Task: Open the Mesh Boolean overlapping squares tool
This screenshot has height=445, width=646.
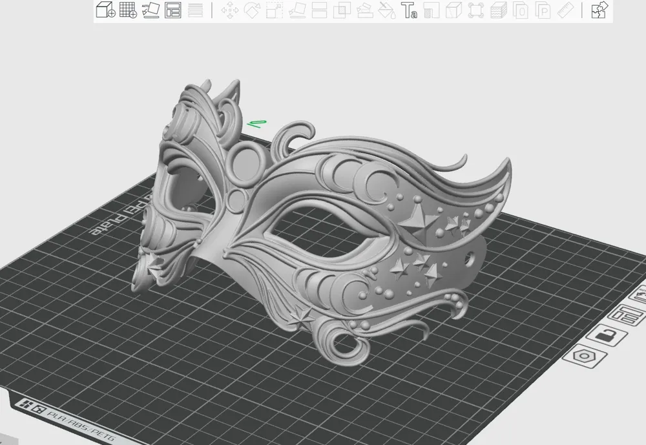Action: click(x=342, y=10)
